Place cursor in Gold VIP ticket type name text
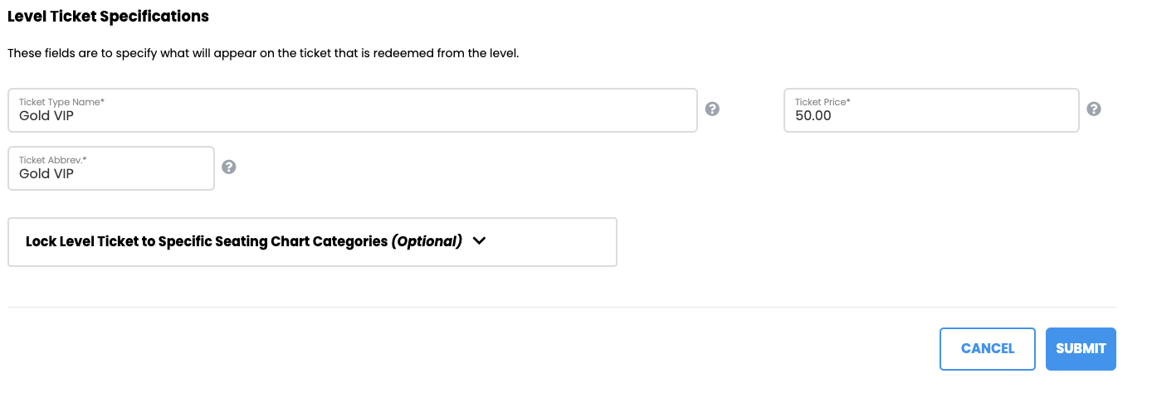 coord(46,116)
